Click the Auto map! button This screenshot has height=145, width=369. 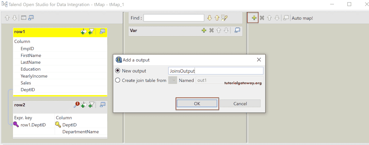point(302,18)
